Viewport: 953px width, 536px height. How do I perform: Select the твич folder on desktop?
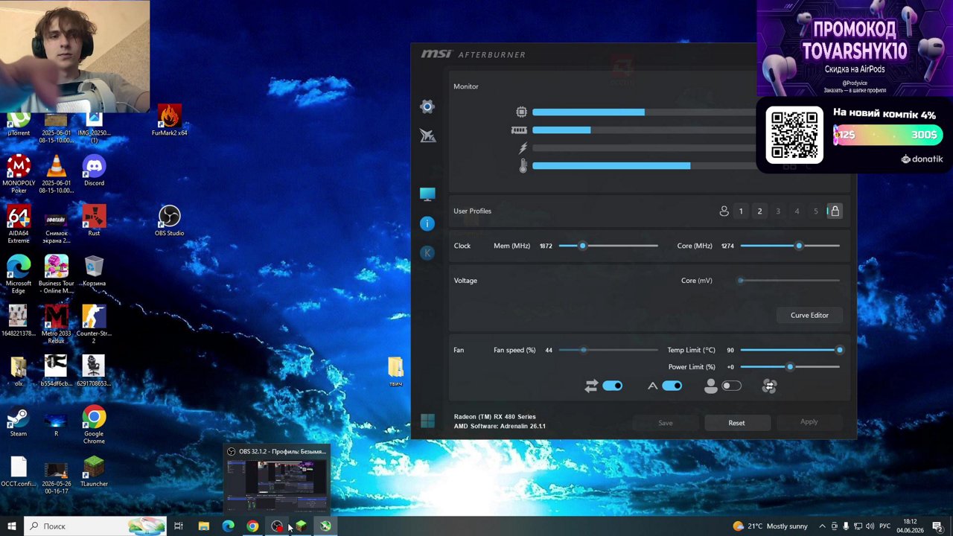[x=395, y=371]
